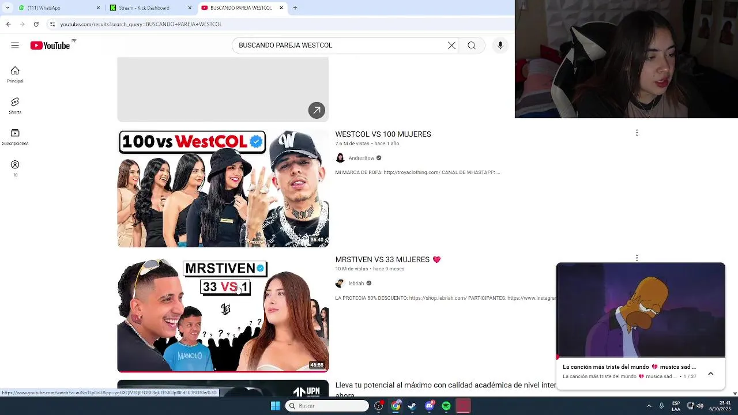Screen dimensions: 738x415
Task: Click the miniplayer 1 / 37 playlist subtitle
Action: click(630, 376)
